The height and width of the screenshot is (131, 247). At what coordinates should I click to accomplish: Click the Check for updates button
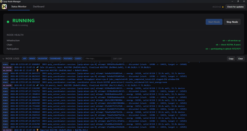(235, 7)
